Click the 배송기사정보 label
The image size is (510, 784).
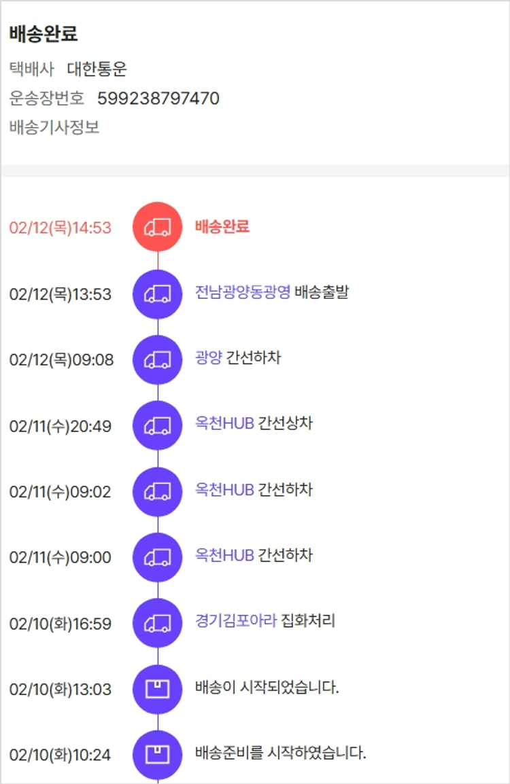tap(54, 127)
